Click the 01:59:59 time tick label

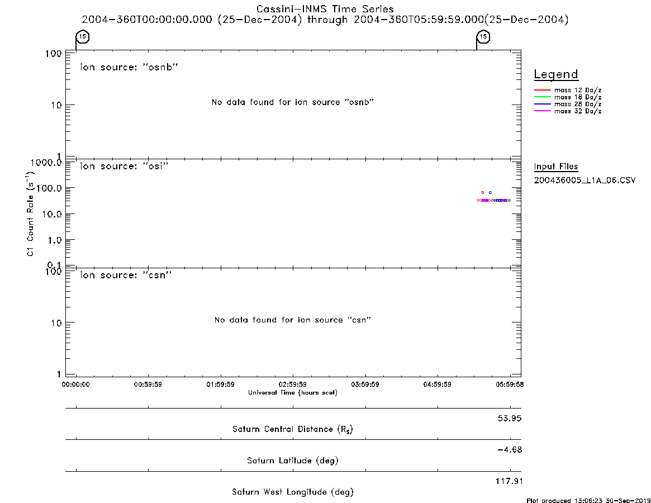221,385
